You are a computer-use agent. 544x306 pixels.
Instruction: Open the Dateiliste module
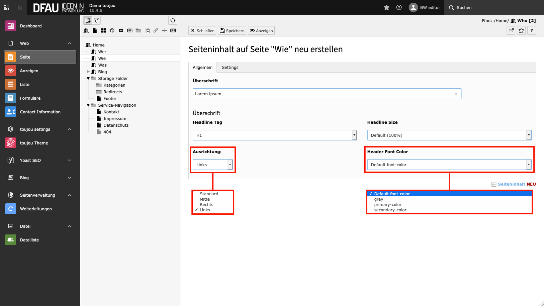(x=29, y=240)
